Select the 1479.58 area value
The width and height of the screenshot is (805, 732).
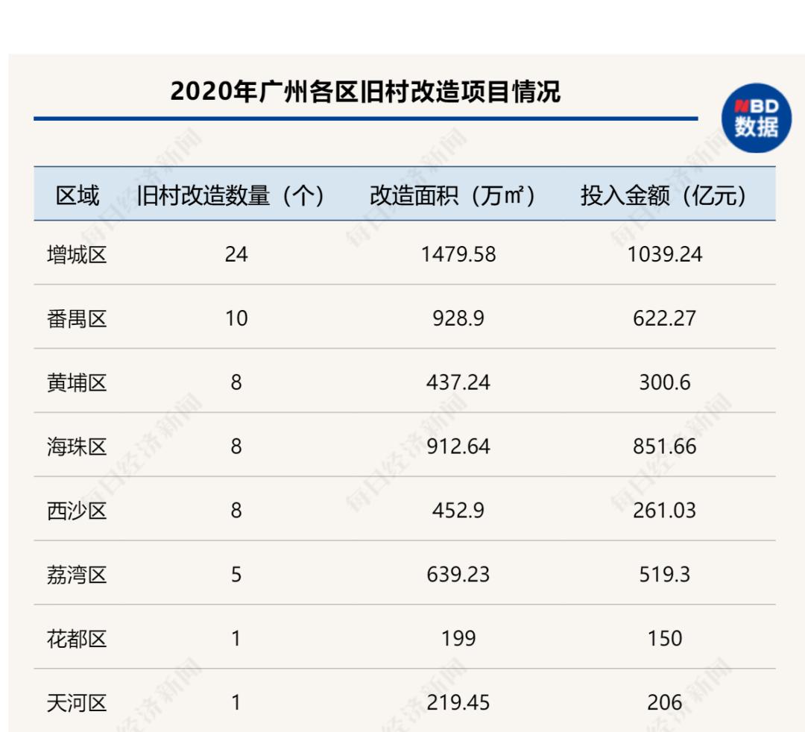(458, 255)
